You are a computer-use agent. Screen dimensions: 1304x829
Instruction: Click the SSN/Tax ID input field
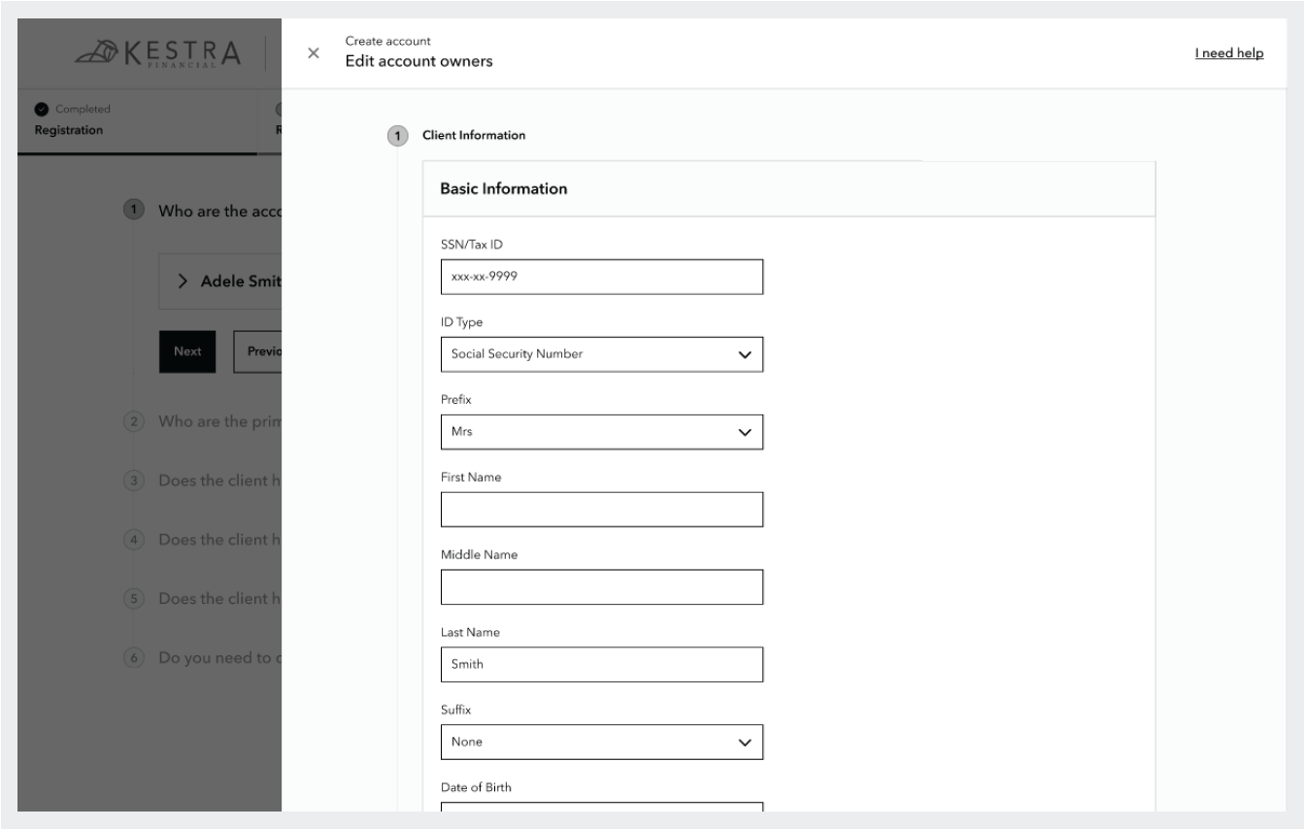(x=601, y=277)
